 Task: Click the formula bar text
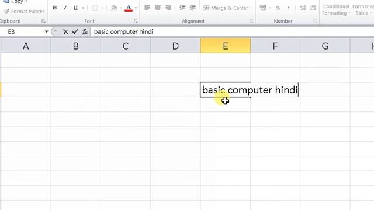point(123,32)
